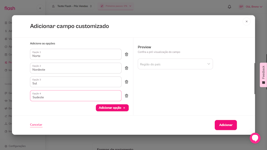The width and height of the screenshot is (267, 150).
Task: Click the Opção 1 field containing Norte
Action: (76, 54)
